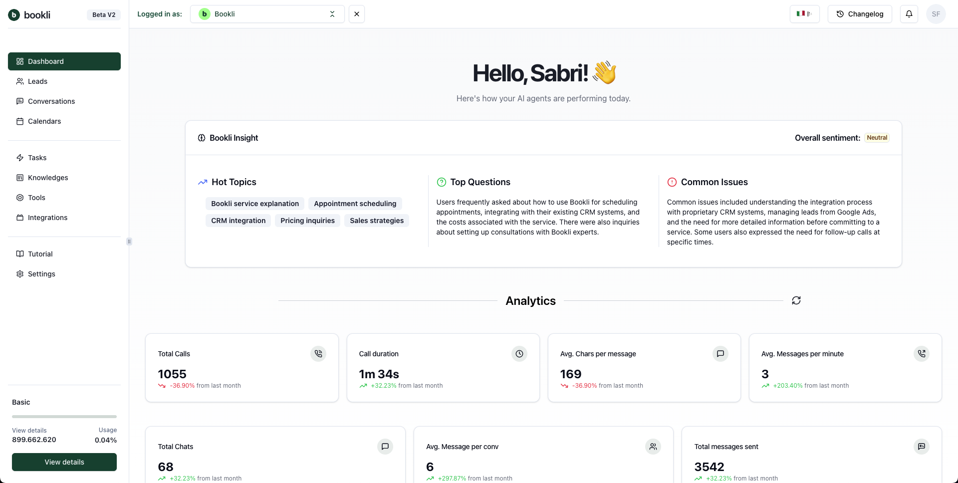Click the Beta V2 badge
958x483 pixels.
[104, 15]
